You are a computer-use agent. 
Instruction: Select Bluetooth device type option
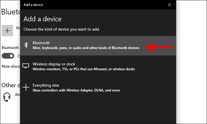pyautogui.click(x=98, y=46)
